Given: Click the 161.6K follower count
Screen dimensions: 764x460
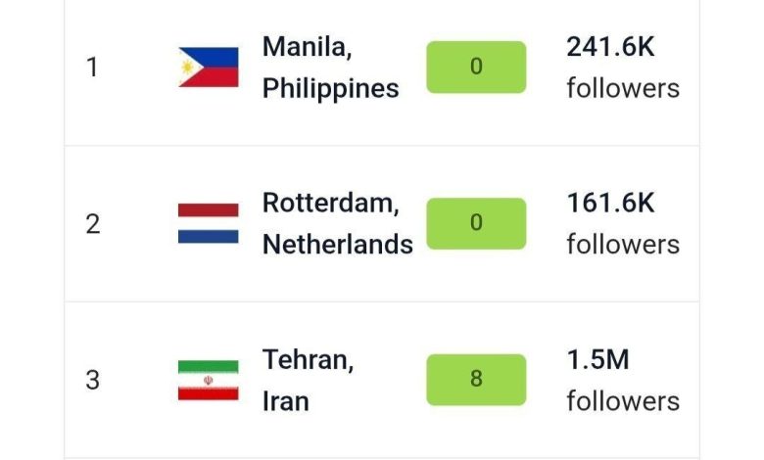Looking at the screenshot, I should pos(610,204).
